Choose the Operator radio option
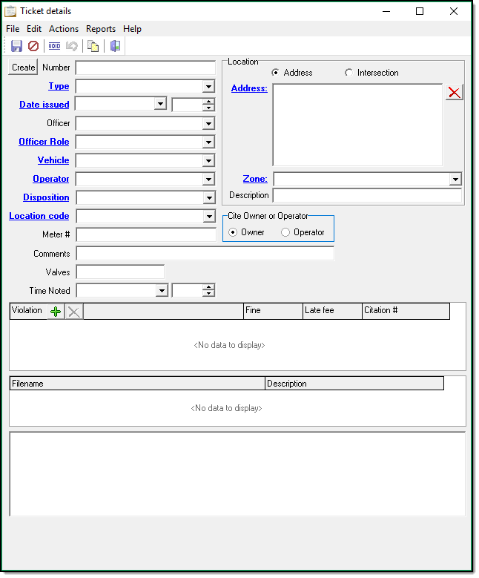Viewport: 479px width, 578px height. [285, 232]
